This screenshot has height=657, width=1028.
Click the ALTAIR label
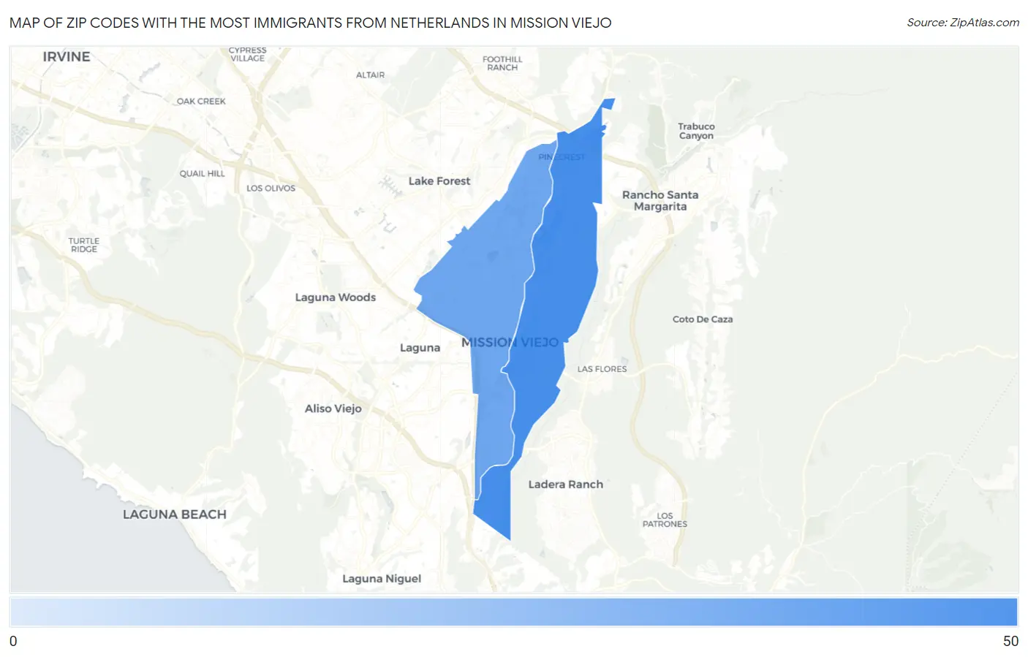[370, 75]
